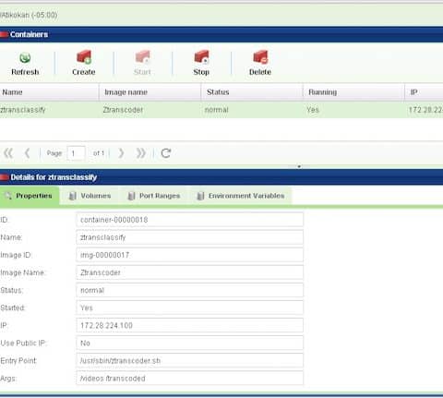Go to the first page
This screenshot has height=398, width=443.
click(x=8, y=153)
